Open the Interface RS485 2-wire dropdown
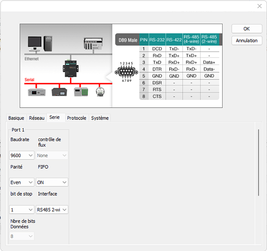The width and height of the screenshot is (267, 251). [x=52, y=210]
